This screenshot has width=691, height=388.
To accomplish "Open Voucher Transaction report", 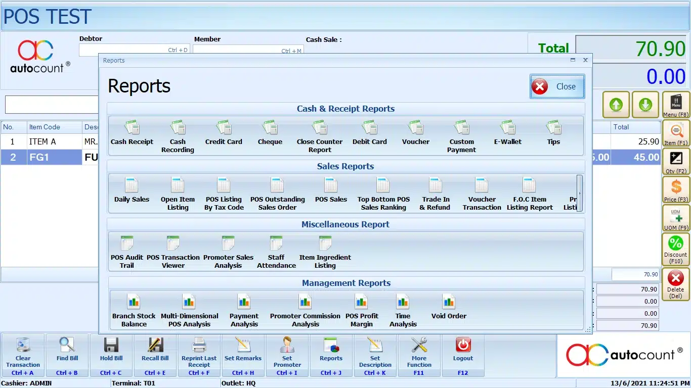I will [482, 194].
